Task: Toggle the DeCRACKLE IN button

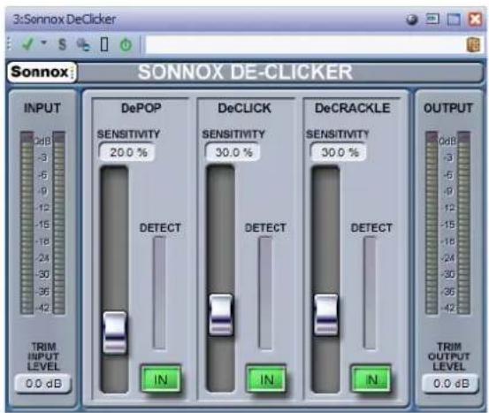Action: (x=371, y=379)
